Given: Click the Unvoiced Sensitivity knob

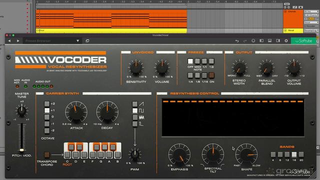Looking at the screenshot, I should pos(136,67).
